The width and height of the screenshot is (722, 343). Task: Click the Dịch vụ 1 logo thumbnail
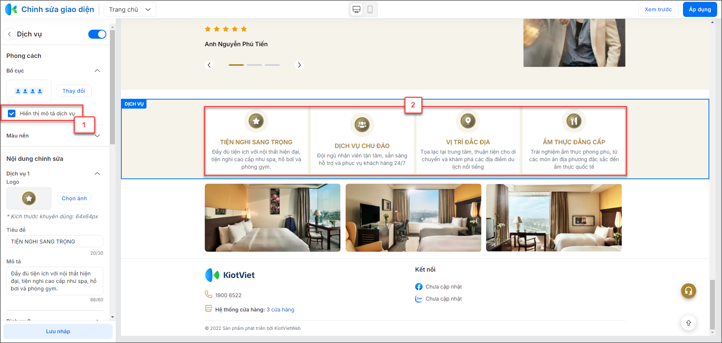tap(29, 198)
